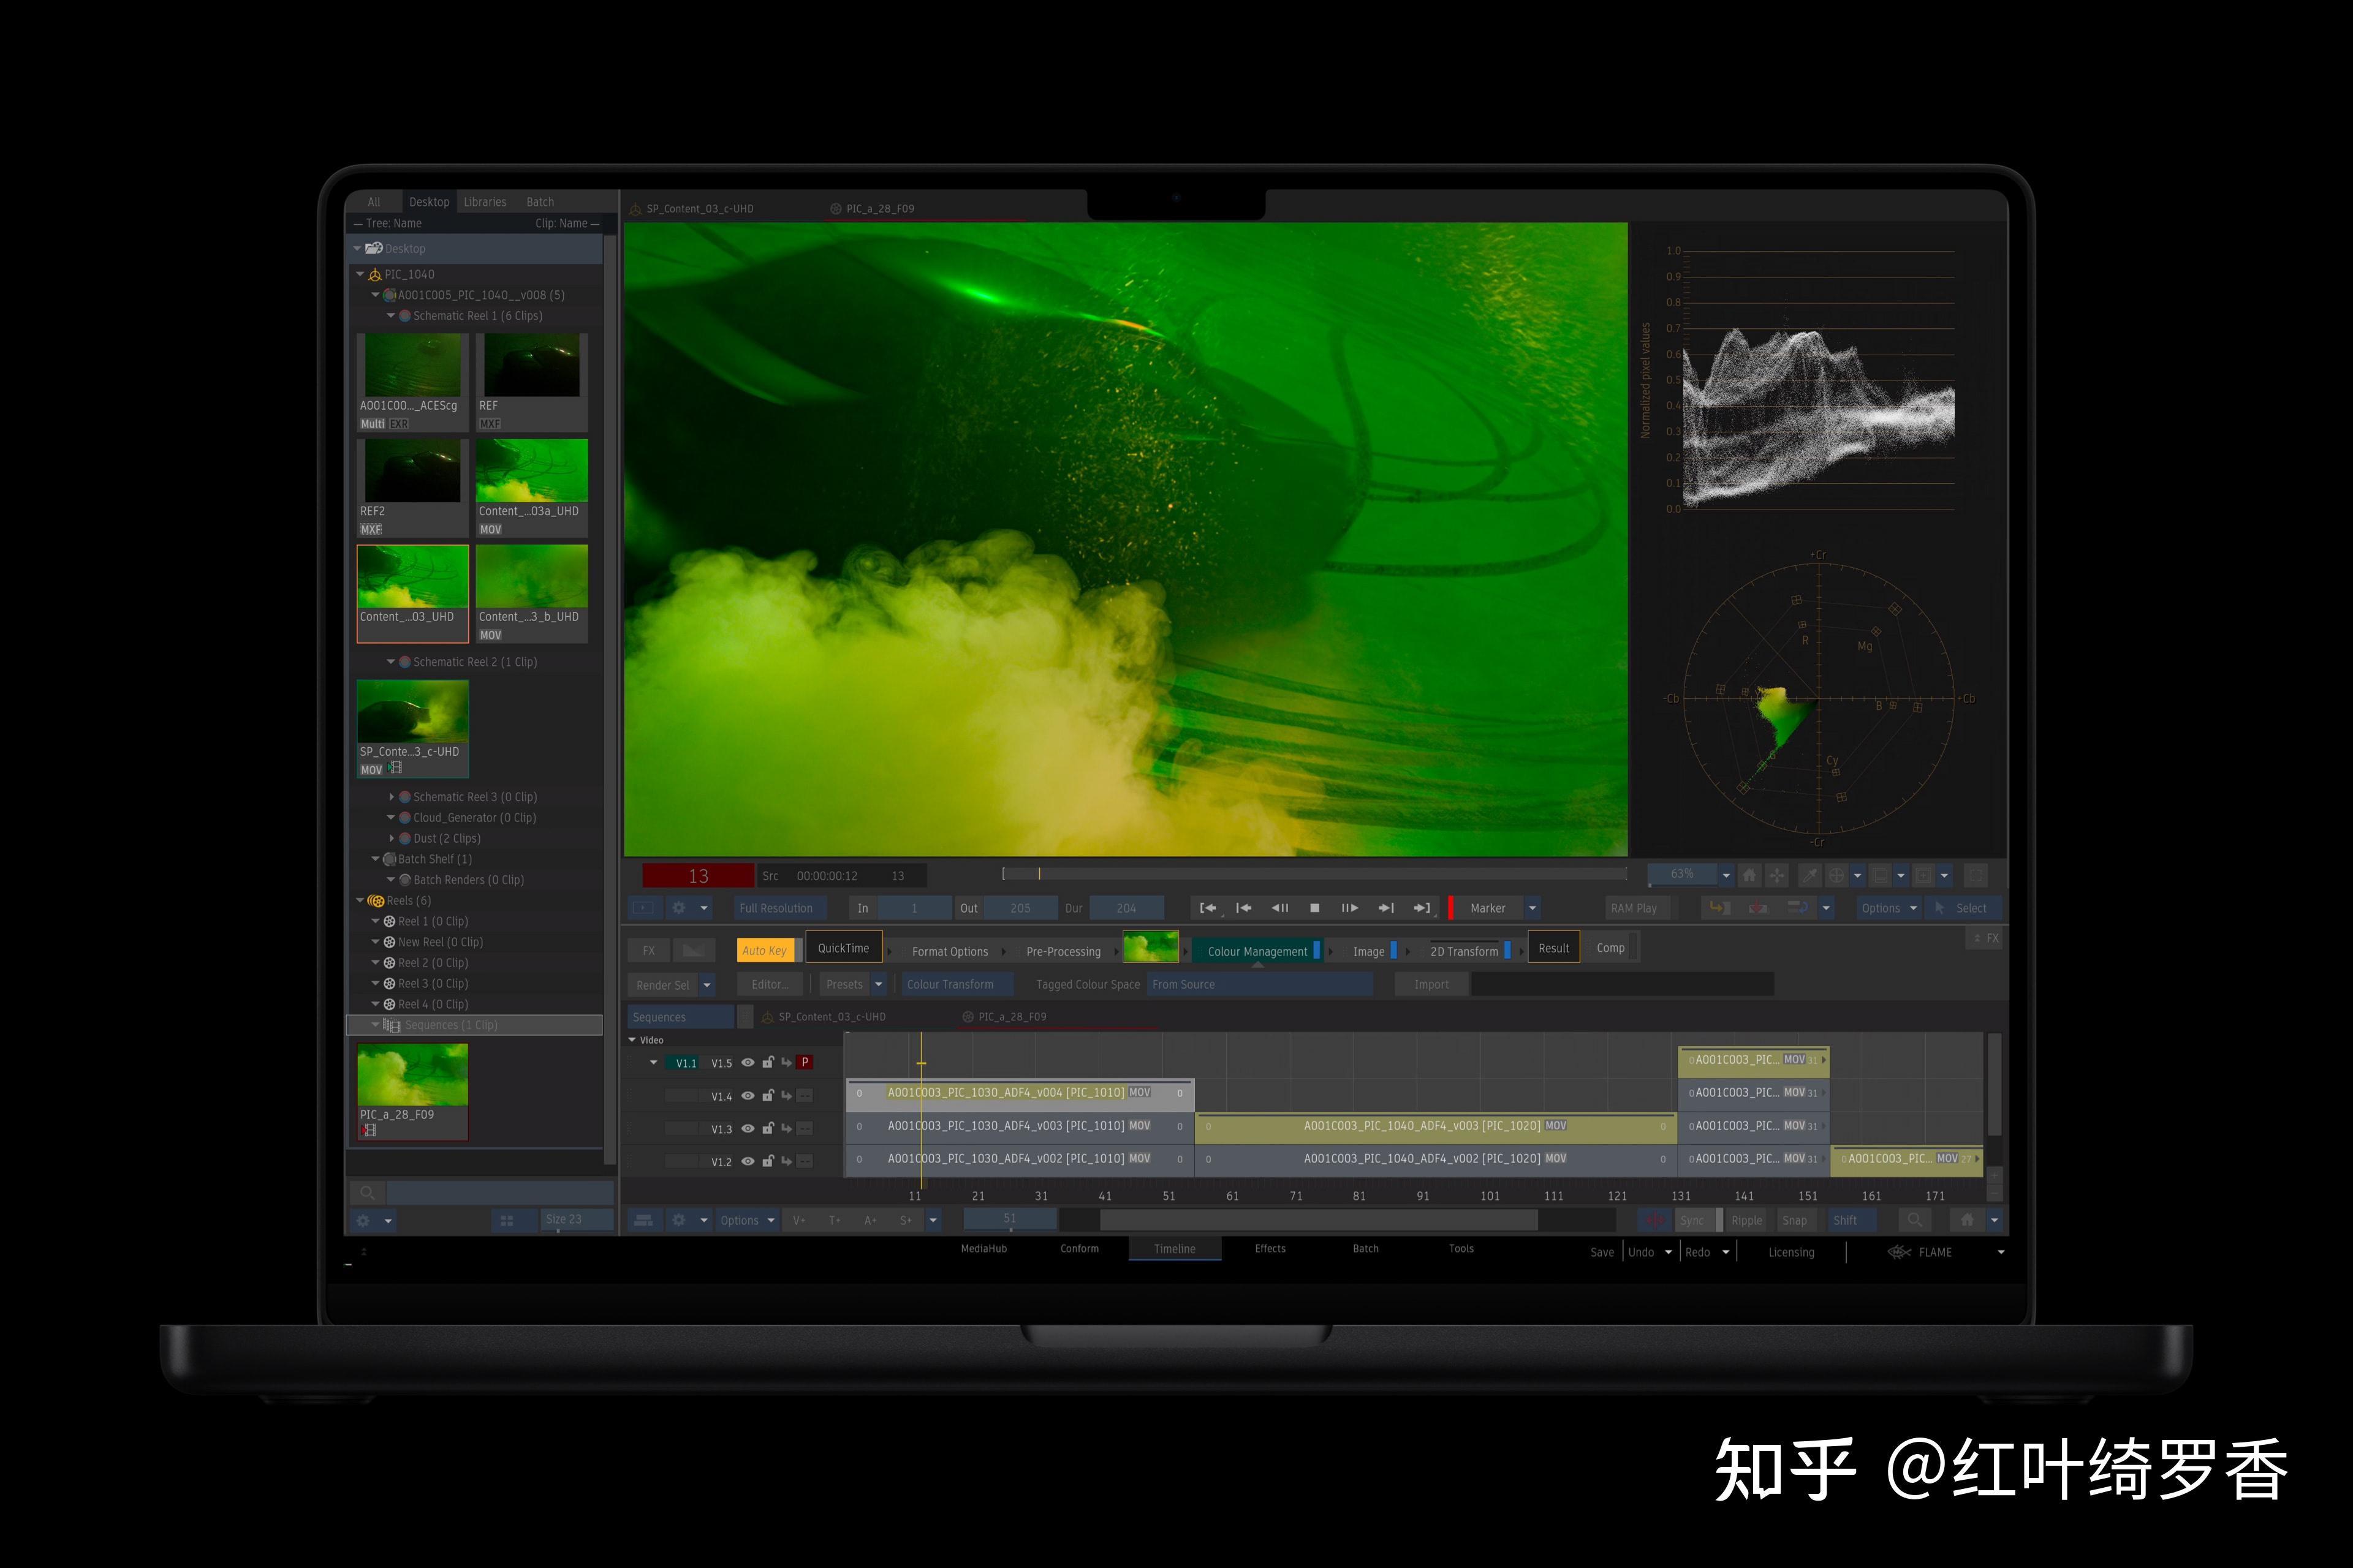
Task: Open the FX icon in the timeline toolbar
Action: [x=650, y=950]
